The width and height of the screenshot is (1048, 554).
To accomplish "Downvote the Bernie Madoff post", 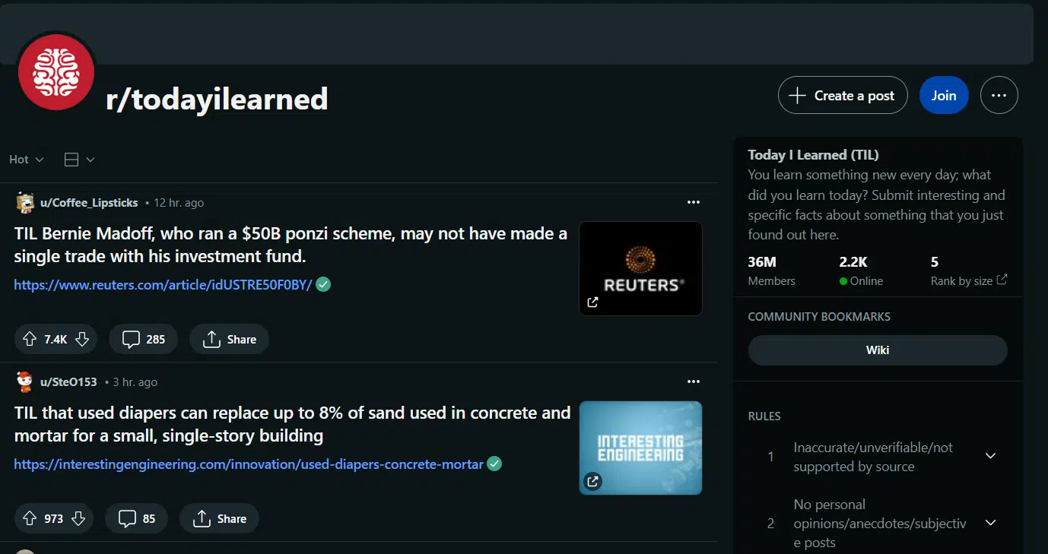I will tap(82, 340).
